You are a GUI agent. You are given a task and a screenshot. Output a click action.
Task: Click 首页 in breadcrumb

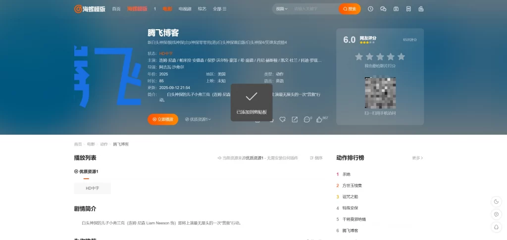pyautogui.click(x=78, y=144)
